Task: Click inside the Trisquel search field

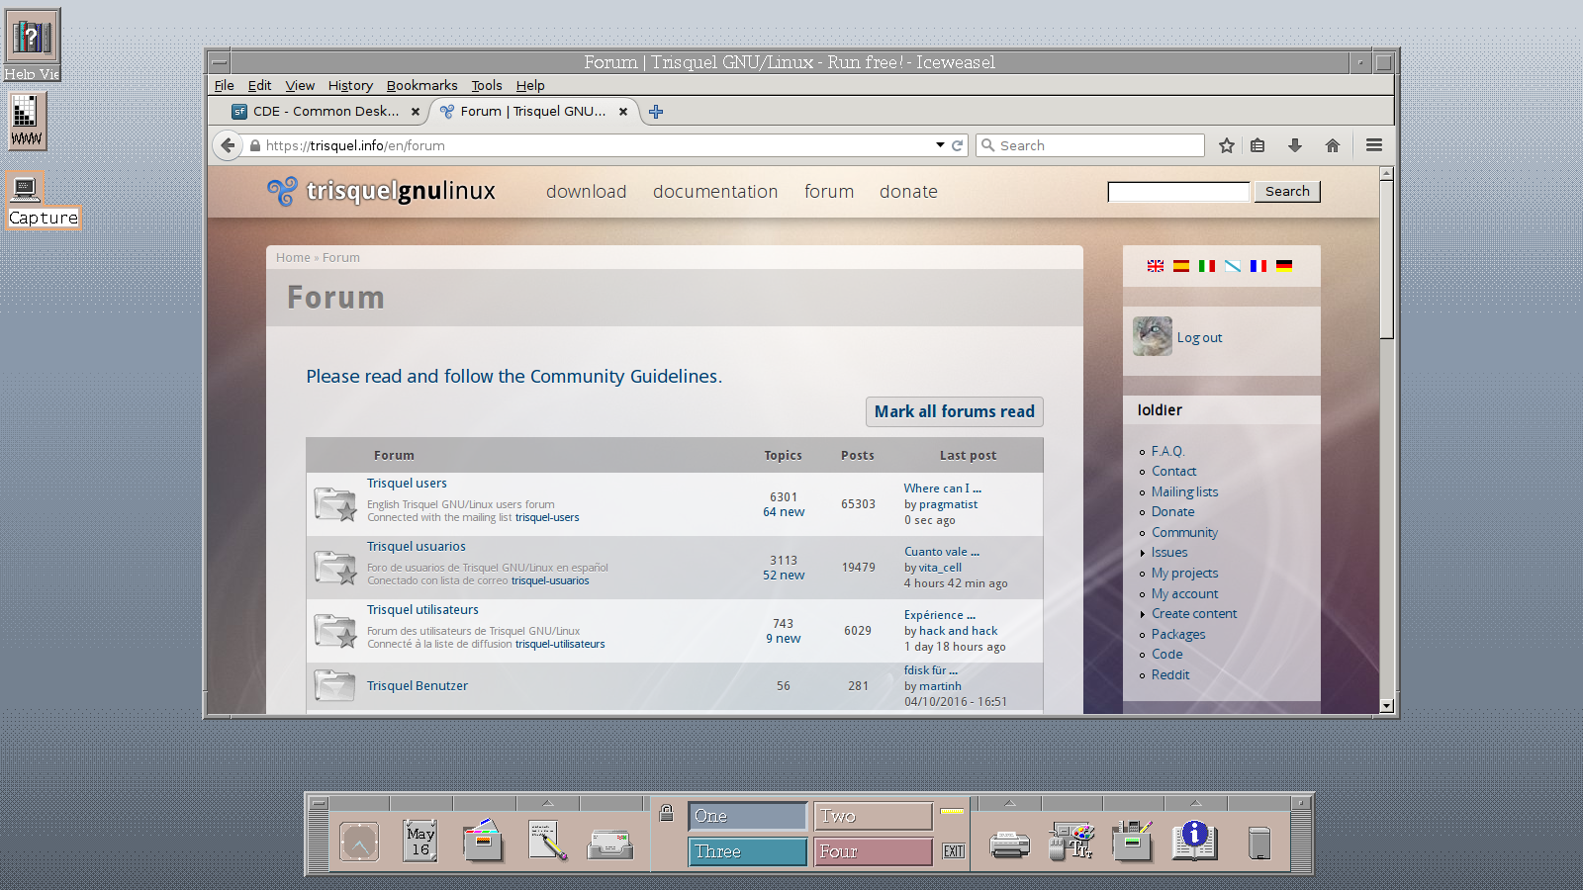Action: click(1177, 192)
